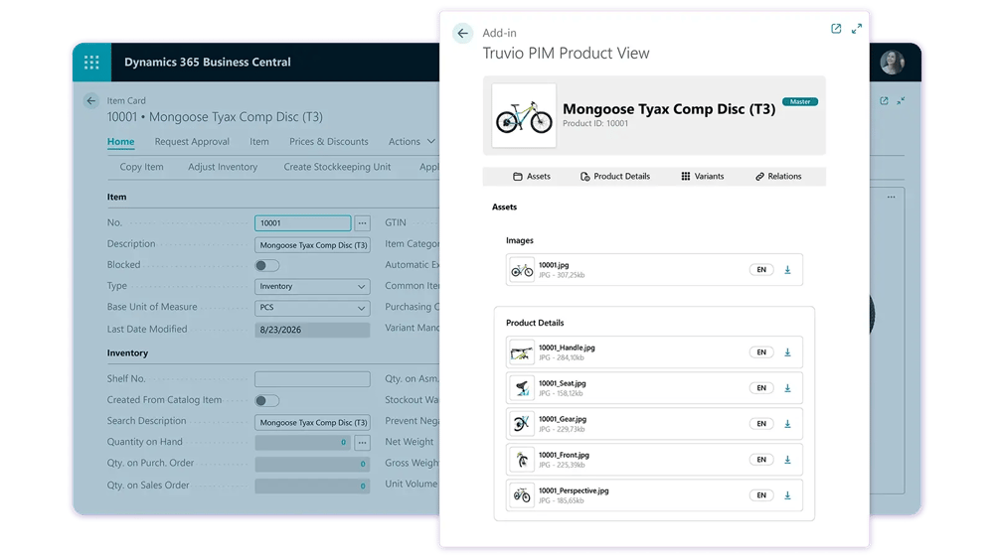
Task: Open the Prices & Discounts tab
Action: [x=328, y=141]
